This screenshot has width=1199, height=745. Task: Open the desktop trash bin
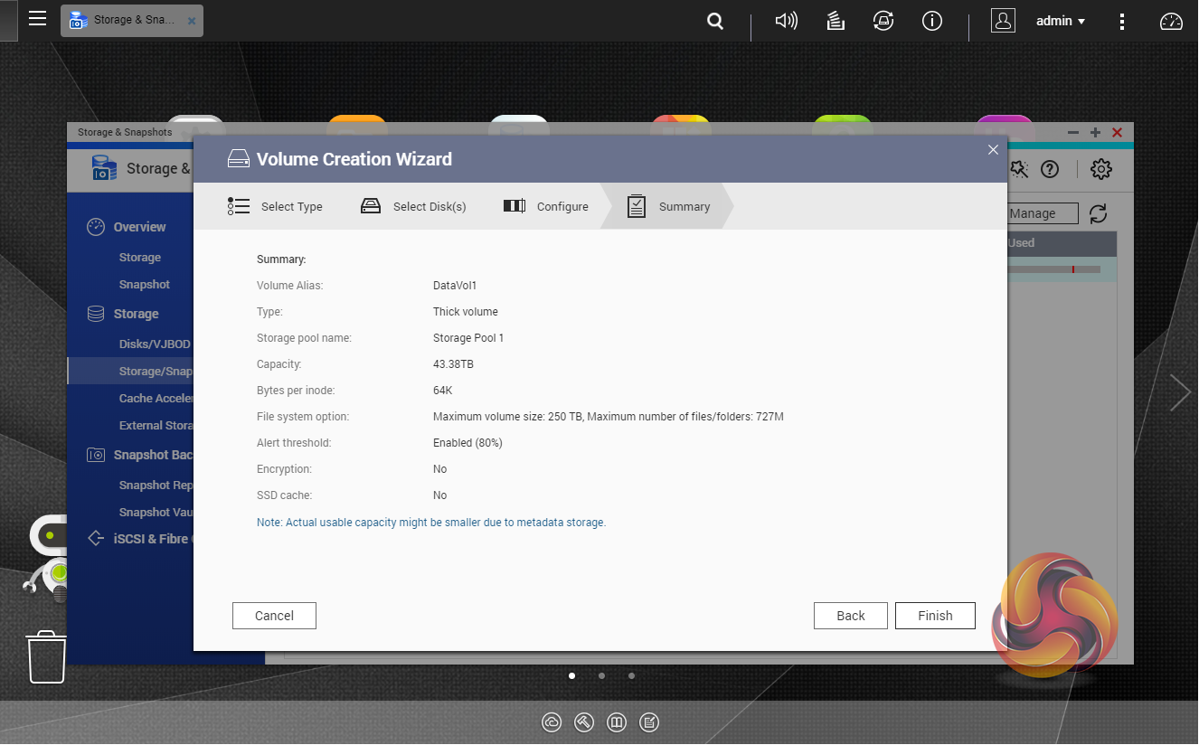tap(45, 657)
